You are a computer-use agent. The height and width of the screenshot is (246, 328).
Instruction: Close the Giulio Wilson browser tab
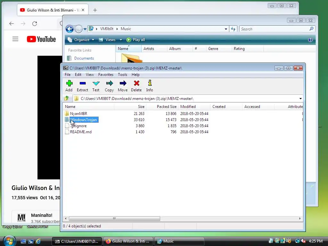83,10
